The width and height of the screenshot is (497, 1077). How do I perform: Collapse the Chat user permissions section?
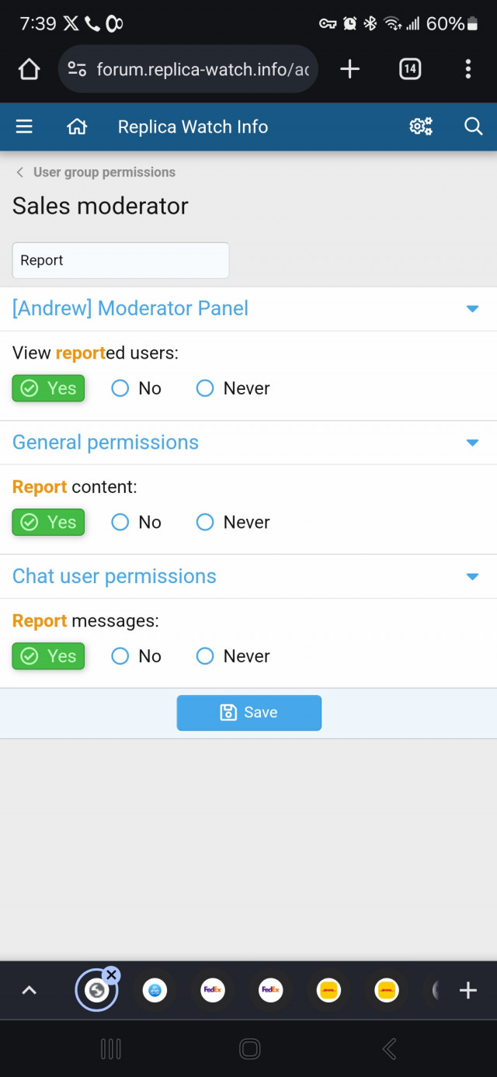tap(472, 577)
